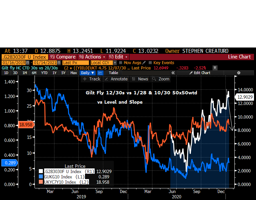Click the orange UKYC7Y10 Index legend swatch
This screenshot has width=256, height=200.
pos(41,182)
